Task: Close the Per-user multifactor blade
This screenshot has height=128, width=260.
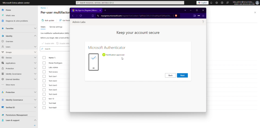Action: (255, 12)
